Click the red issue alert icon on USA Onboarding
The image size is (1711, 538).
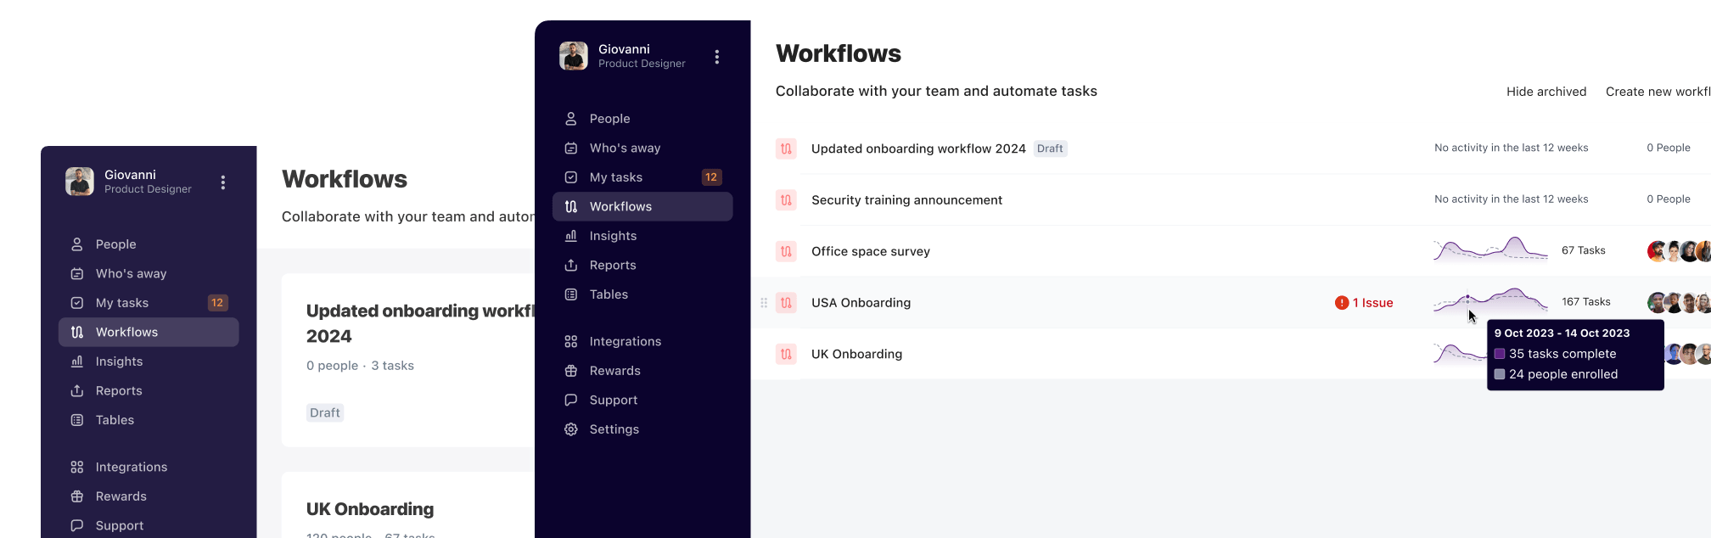1342,303
